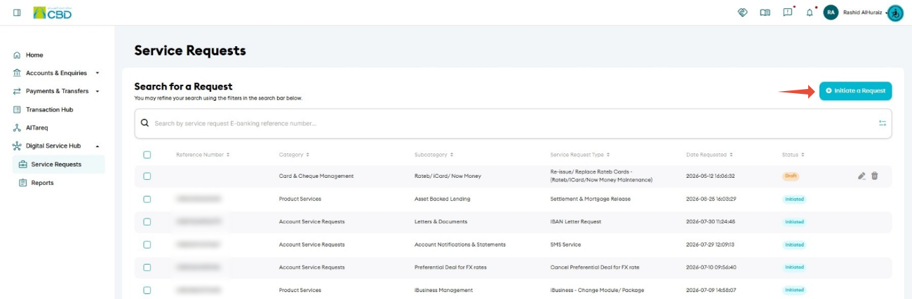The height and width of the screenshot is (299, 912).
Task: Click 'iBusiness - Change Module/ Package' cell
Action: 597,290
